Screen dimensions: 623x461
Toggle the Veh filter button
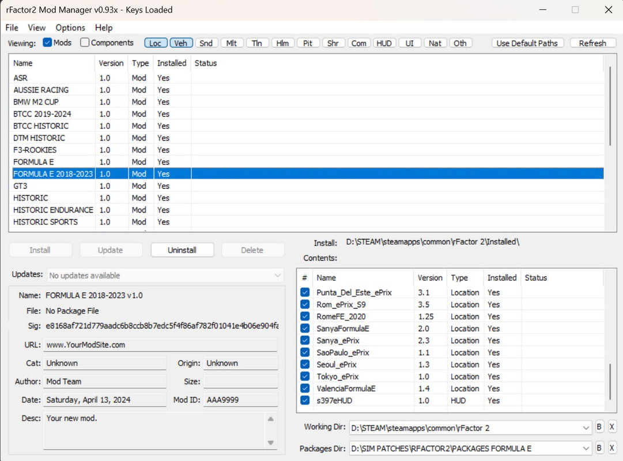coord(181,43)
